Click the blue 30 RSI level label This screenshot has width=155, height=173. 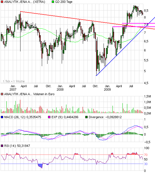pyautogui.click(x=146, y=164)
